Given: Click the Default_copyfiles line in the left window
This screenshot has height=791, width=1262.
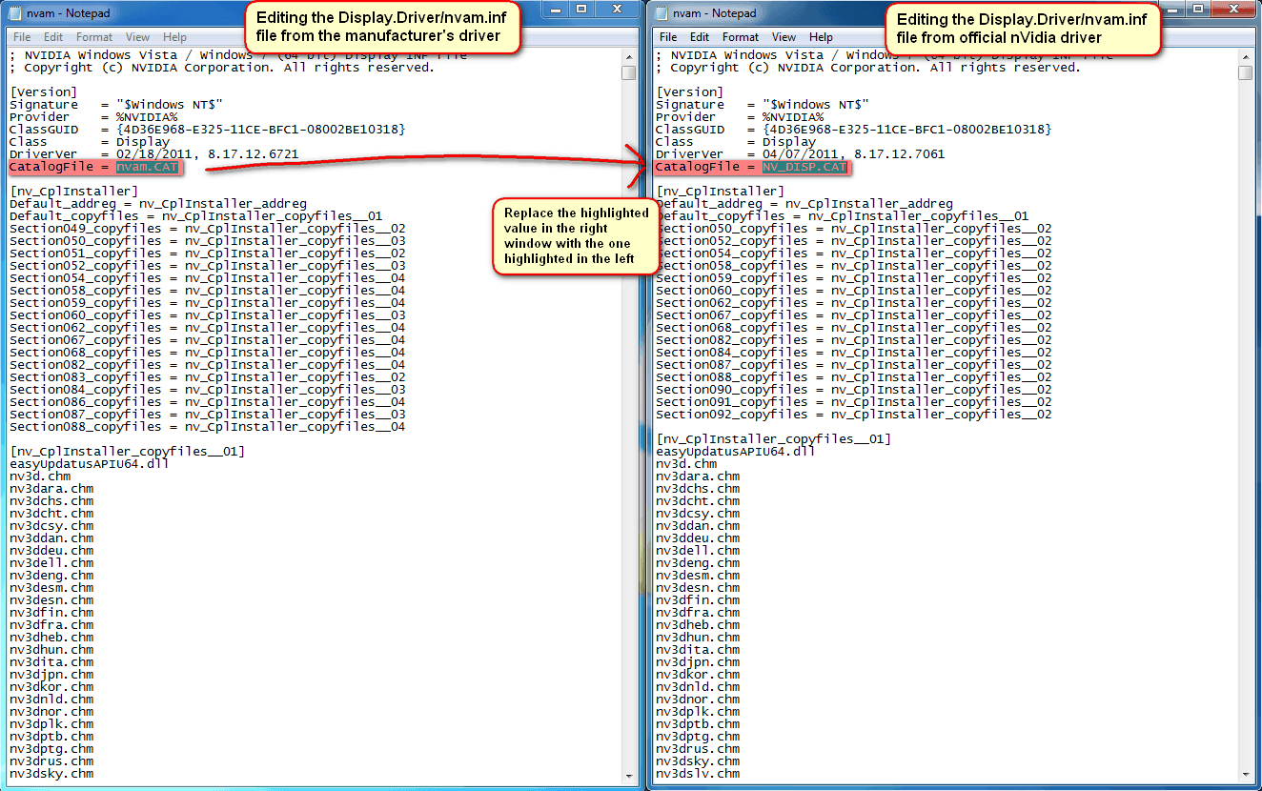Looking at the screenshot, I should click(x=195, y=216).
